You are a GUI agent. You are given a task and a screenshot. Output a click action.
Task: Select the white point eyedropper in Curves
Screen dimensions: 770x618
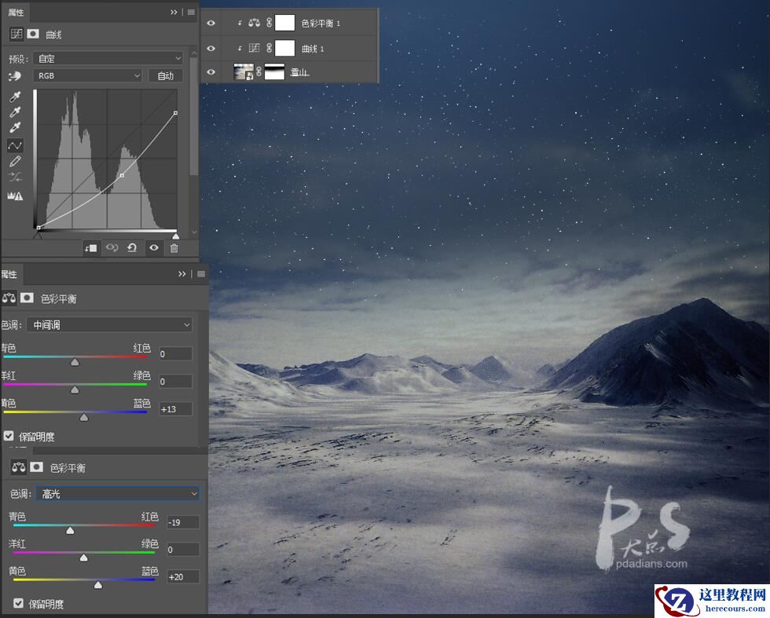[x=14, y=128]
